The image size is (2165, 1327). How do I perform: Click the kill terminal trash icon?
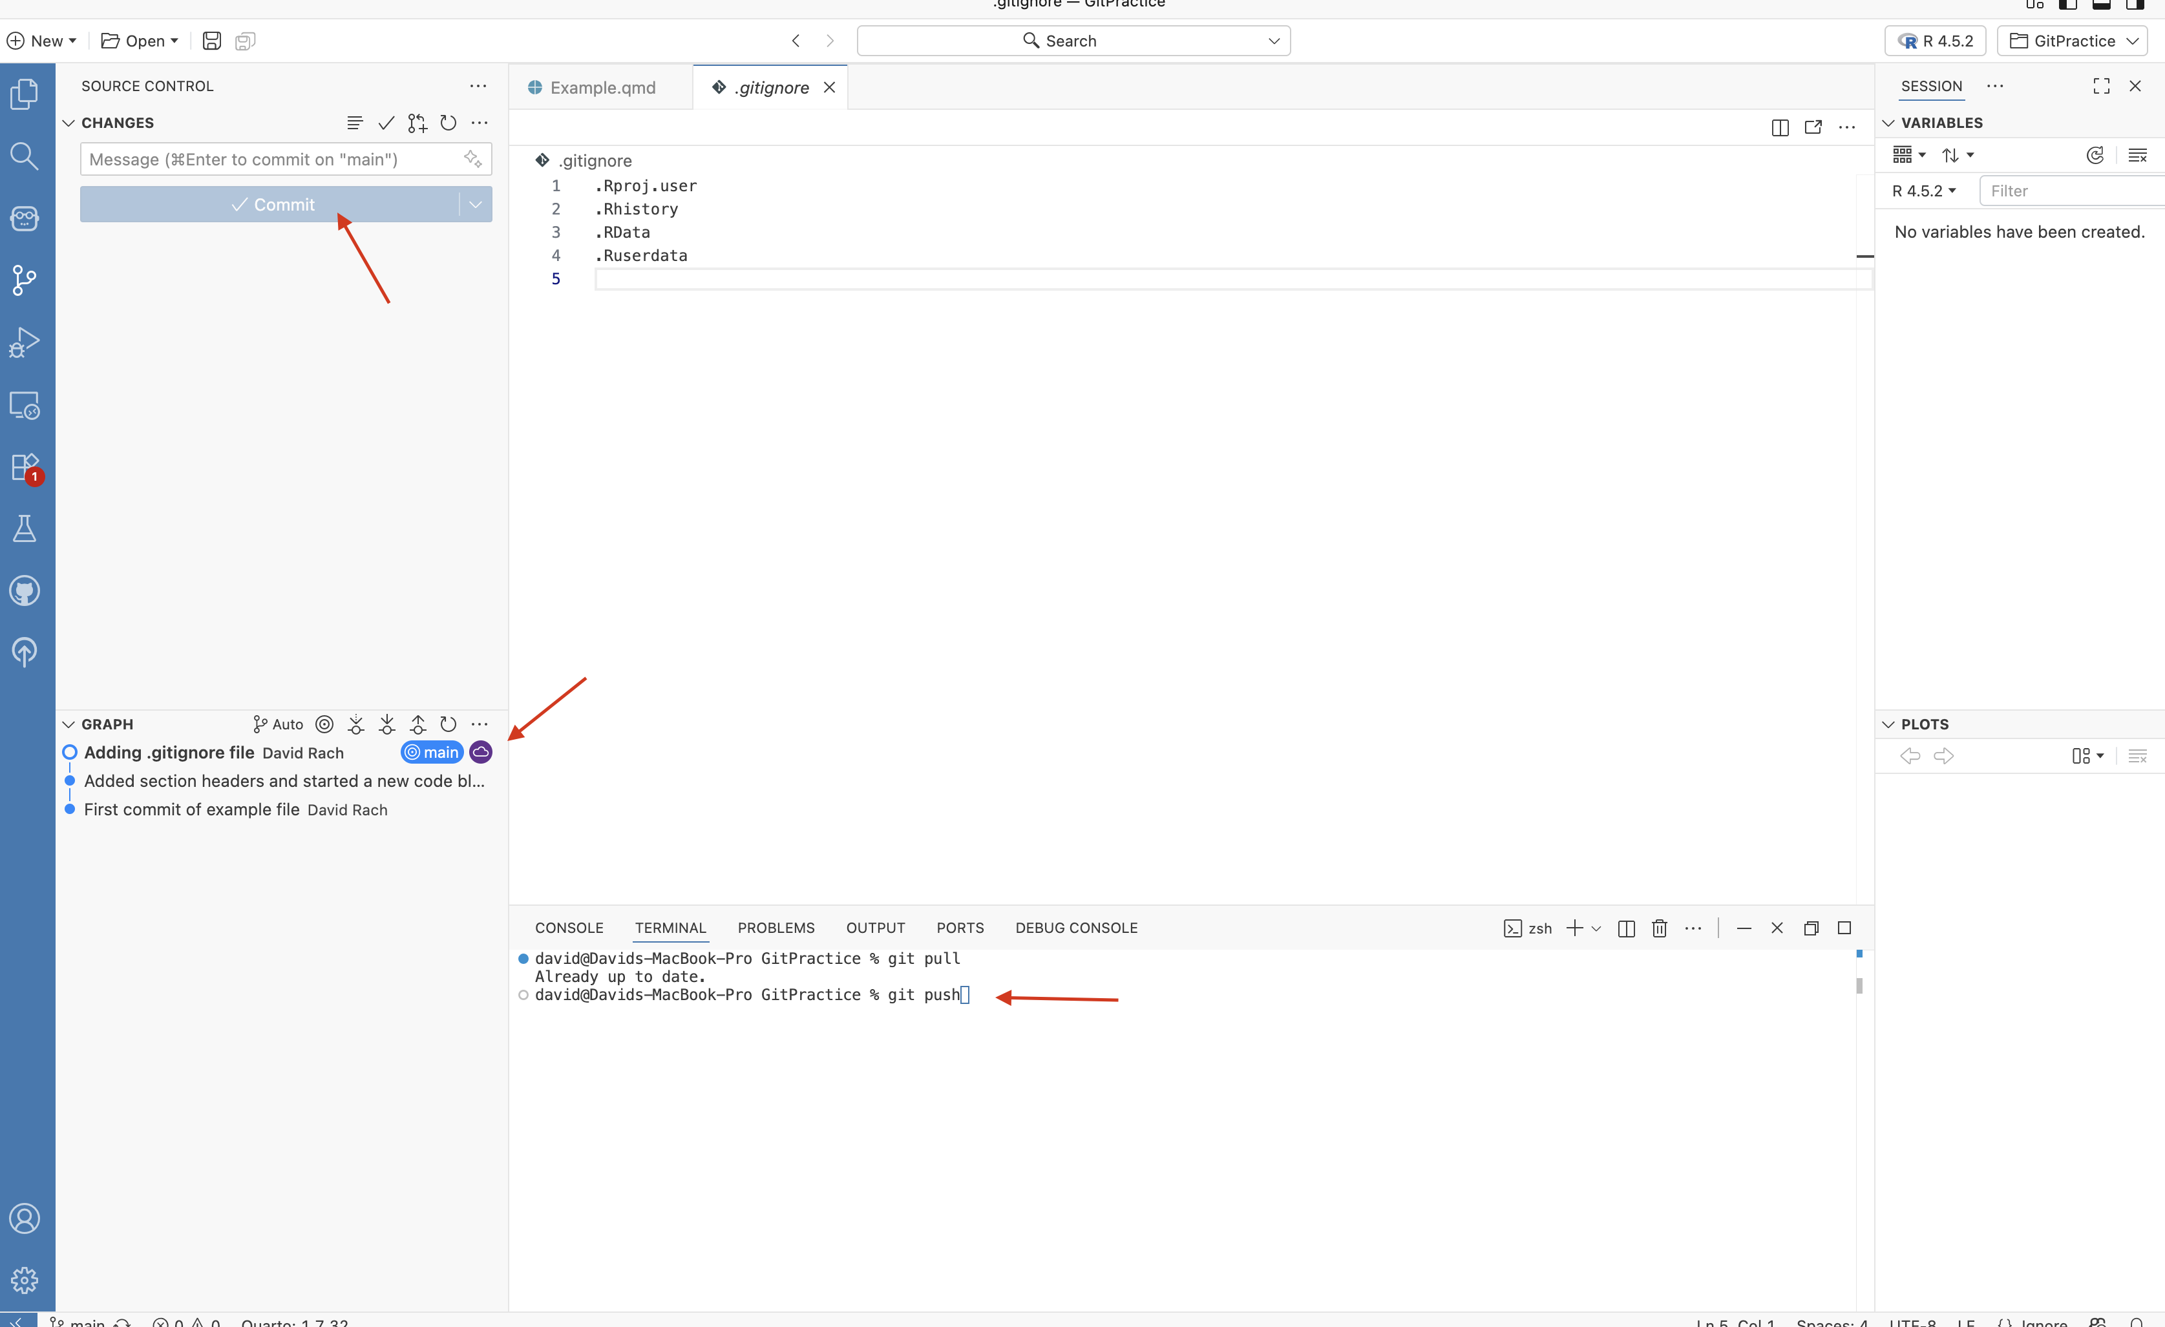(1659, 928)
